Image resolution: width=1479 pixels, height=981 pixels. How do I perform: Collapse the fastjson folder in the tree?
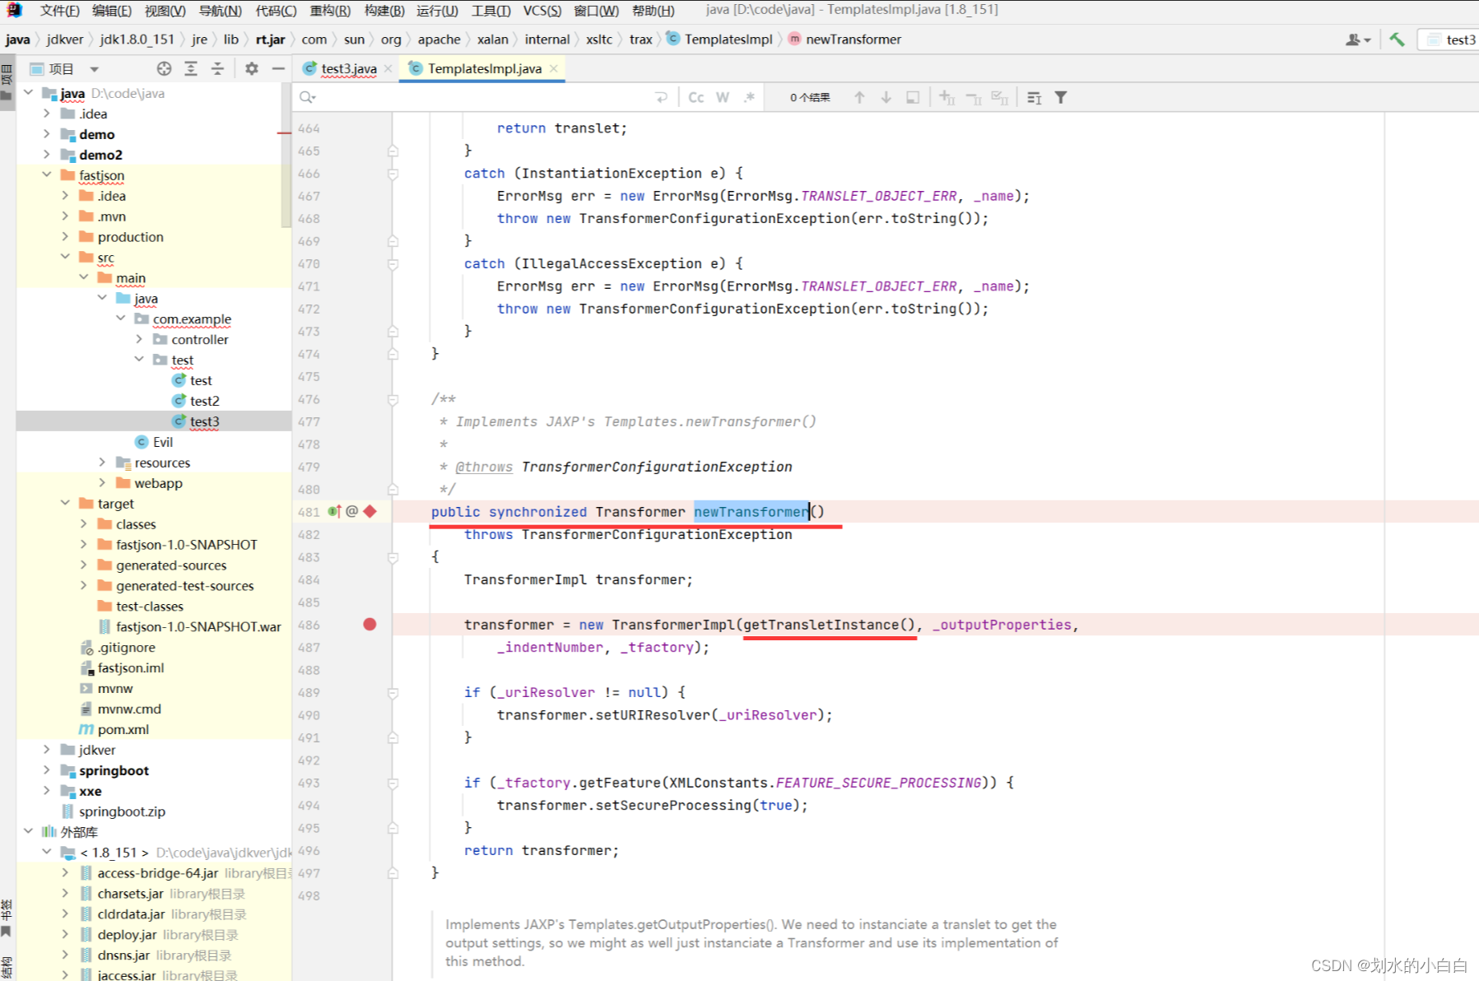(47, 174)
